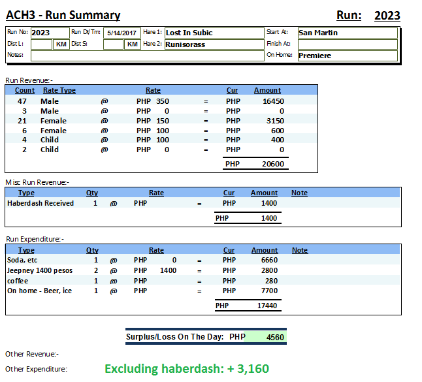Select the Run Expenditure total 17440
This screenshot has height=382, width=422.
pos(267,305)
